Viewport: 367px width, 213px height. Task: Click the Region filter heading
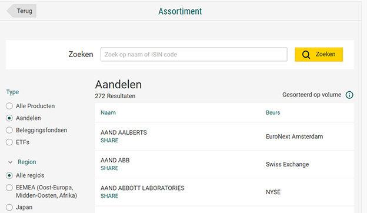(27, 162)
